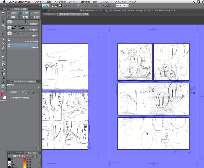Viewport: 204px width, 168px height.
Task: Select the Rotate view tool
Action: click(x=3, y=17)
